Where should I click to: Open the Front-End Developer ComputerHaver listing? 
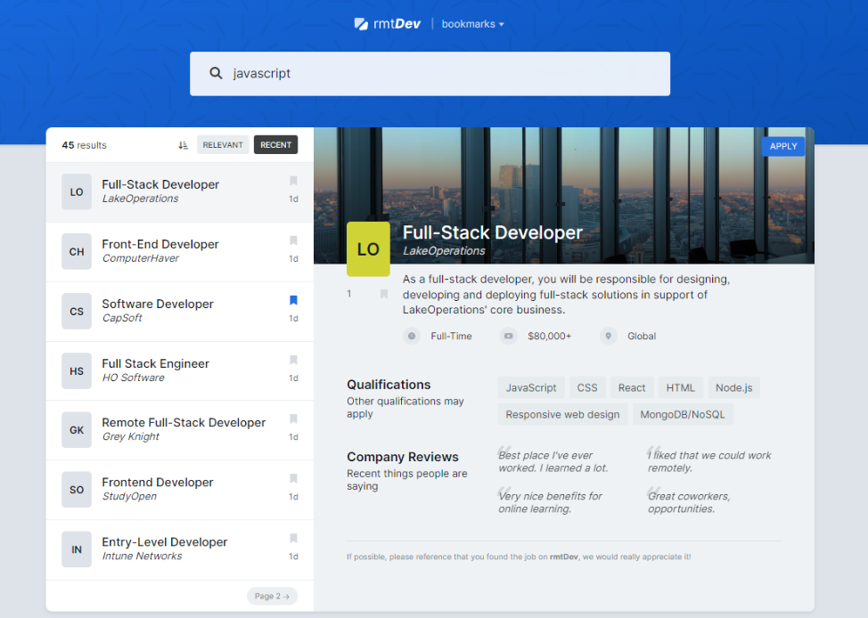point(179,252)
